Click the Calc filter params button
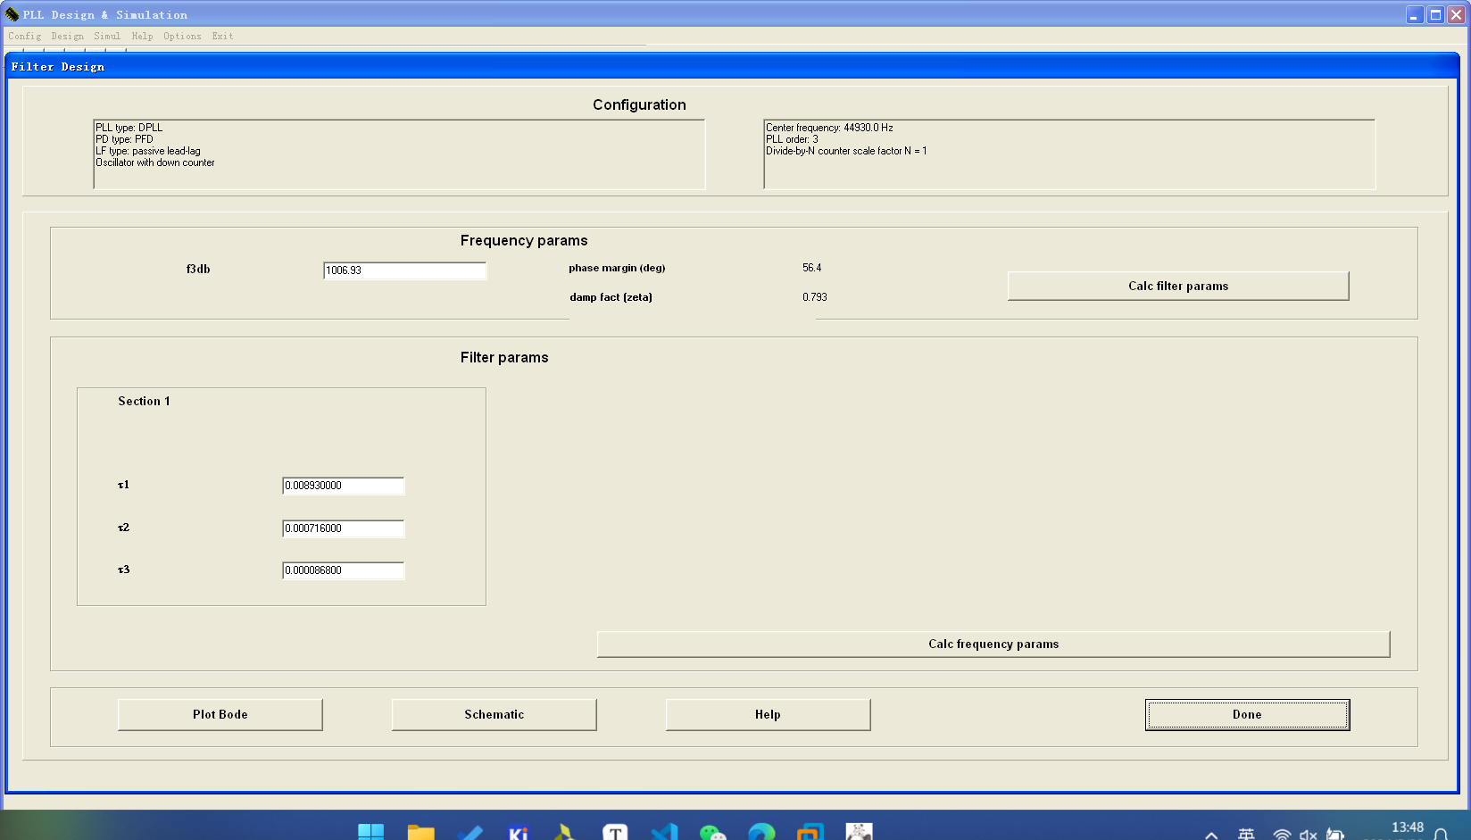The image size is (1471, 840). pyautogui.click(x=1178, y=286)
